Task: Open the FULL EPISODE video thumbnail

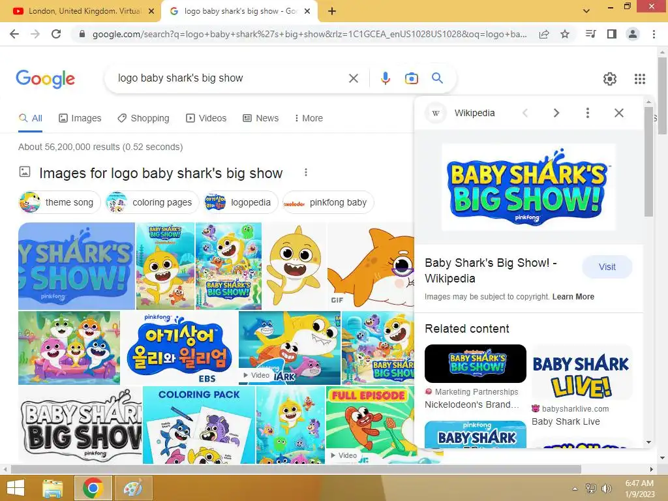Action: [x=370, y=425]
